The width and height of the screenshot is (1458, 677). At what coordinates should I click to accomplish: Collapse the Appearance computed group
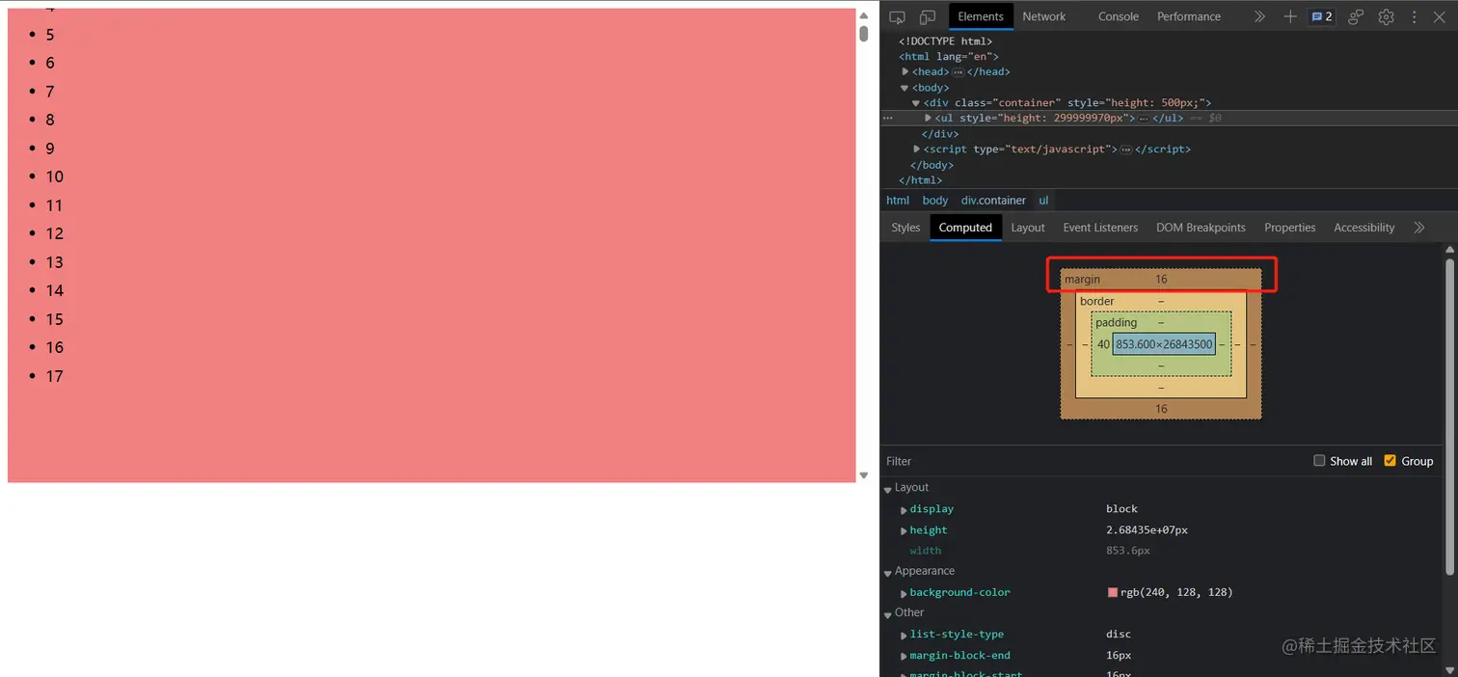click(x=887, y=572)
